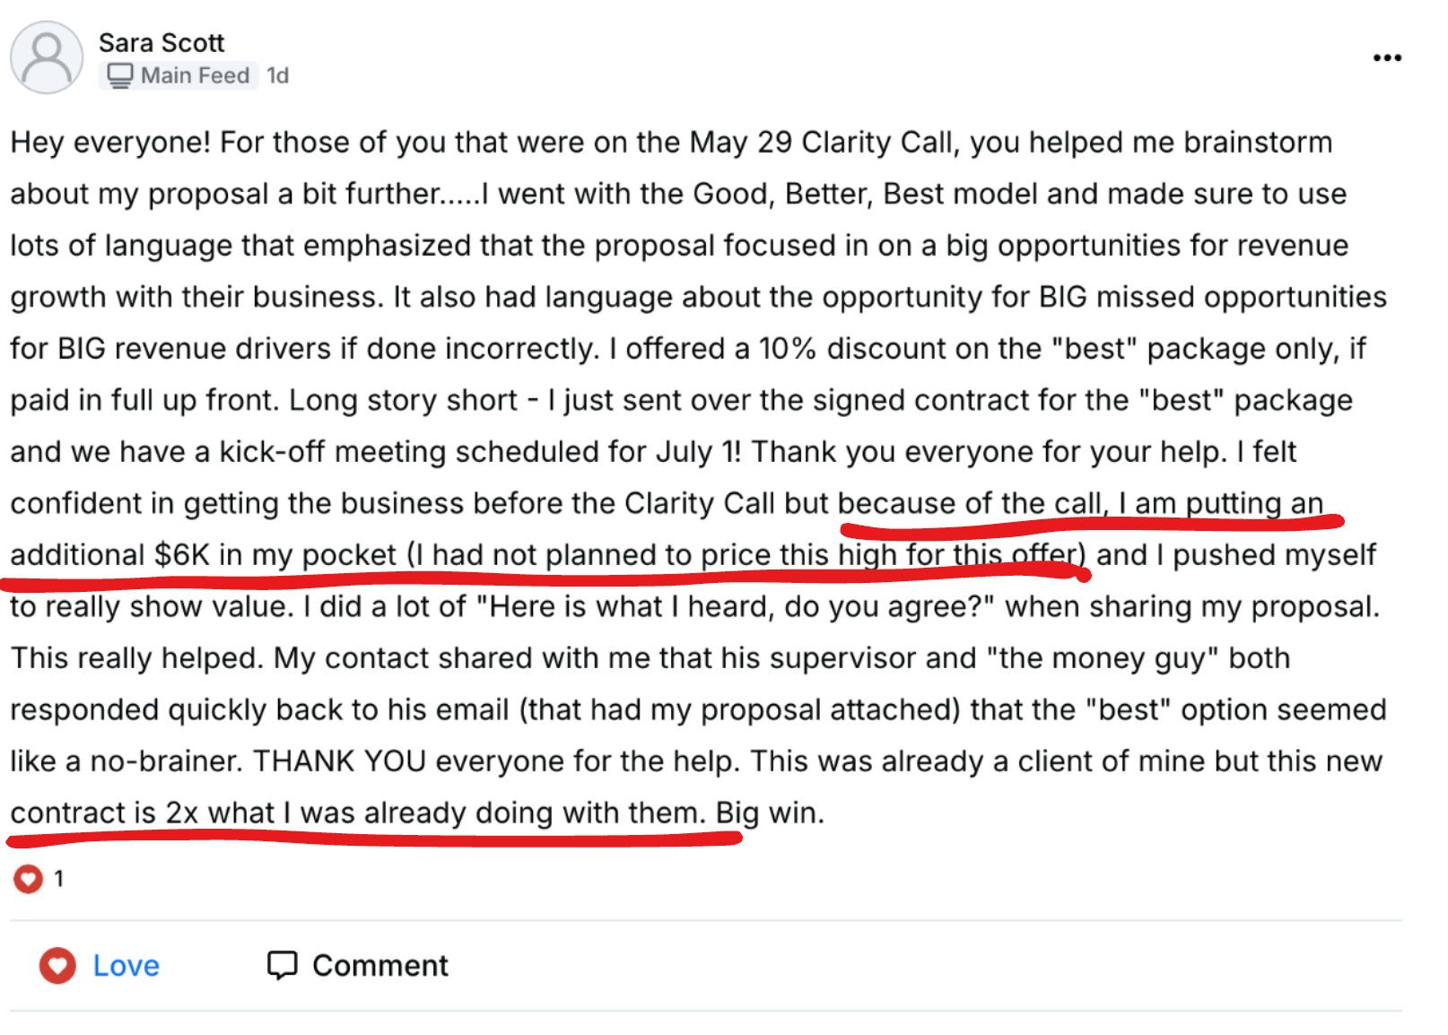
Task: Click the Comment button label
Action: pos(379,965)
